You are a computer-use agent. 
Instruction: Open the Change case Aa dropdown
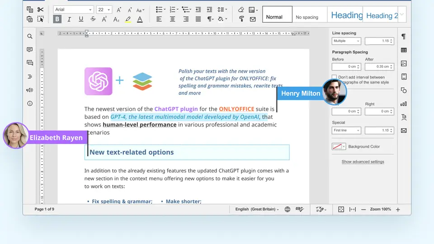point(140,10)
